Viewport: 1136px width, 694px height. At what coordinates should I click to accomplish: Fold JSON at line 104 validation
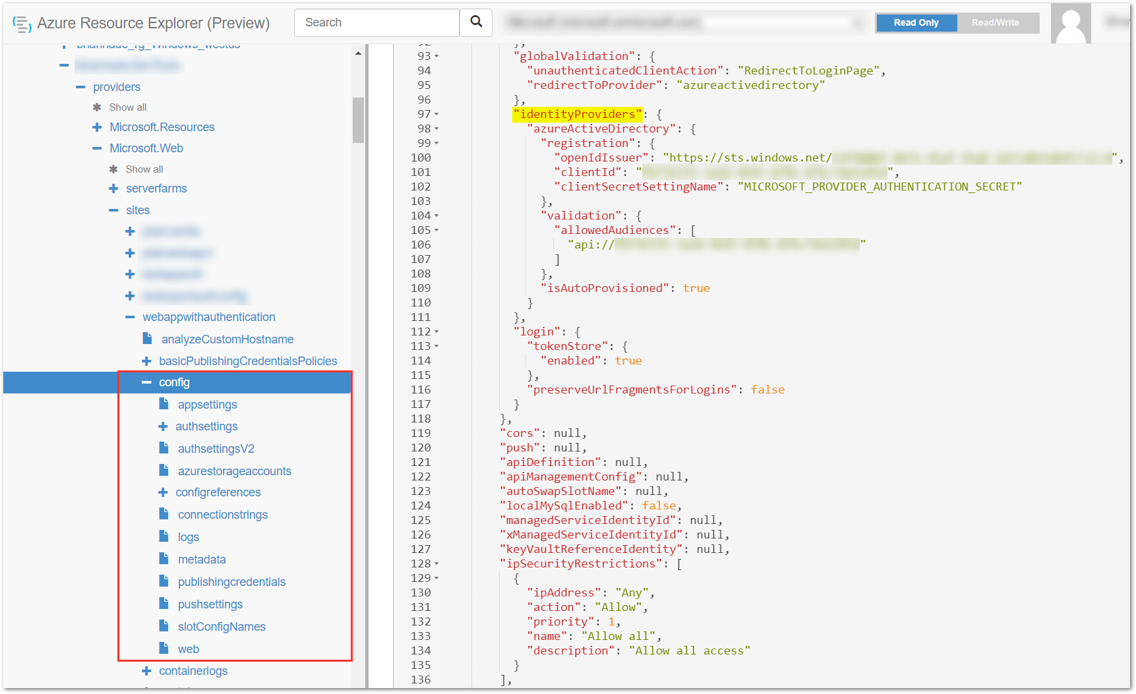[x=436, y=216]
